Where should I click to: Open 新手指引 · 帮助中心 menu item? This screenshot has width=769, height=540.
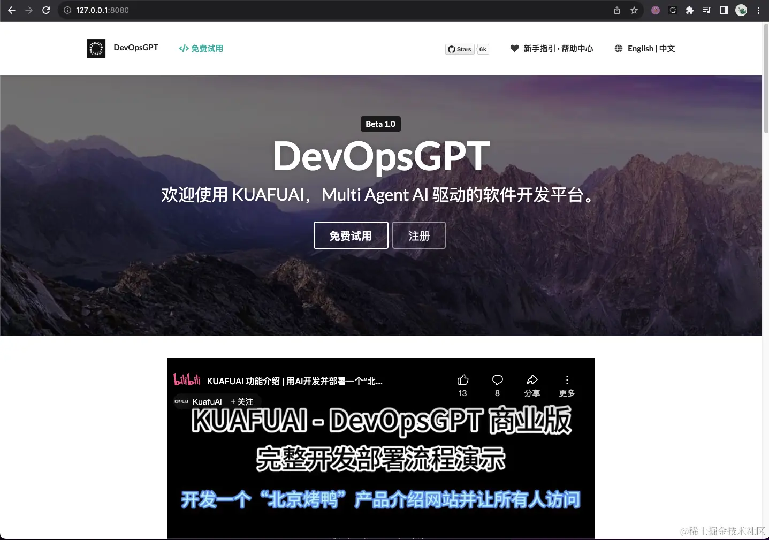pyautogui.click(x=558, y=49)
